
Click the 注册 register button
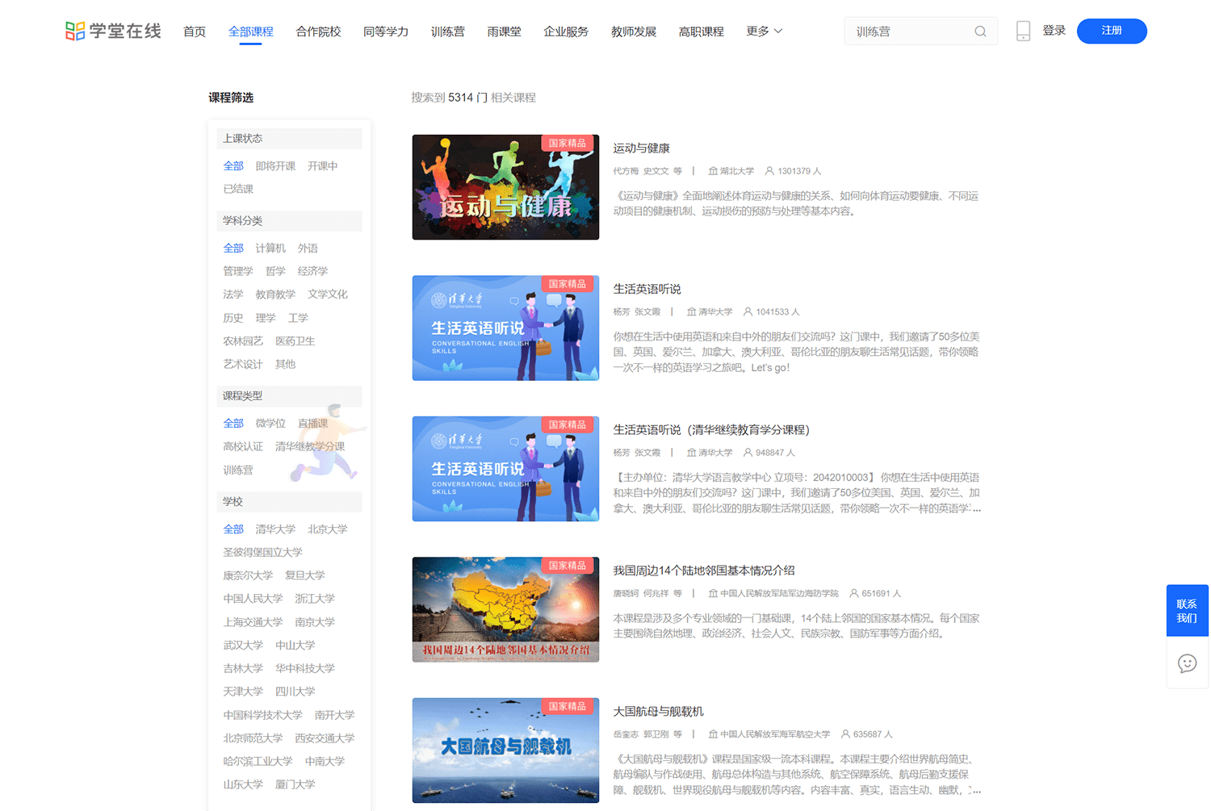pyautogui.click(x=1112, y=31)
